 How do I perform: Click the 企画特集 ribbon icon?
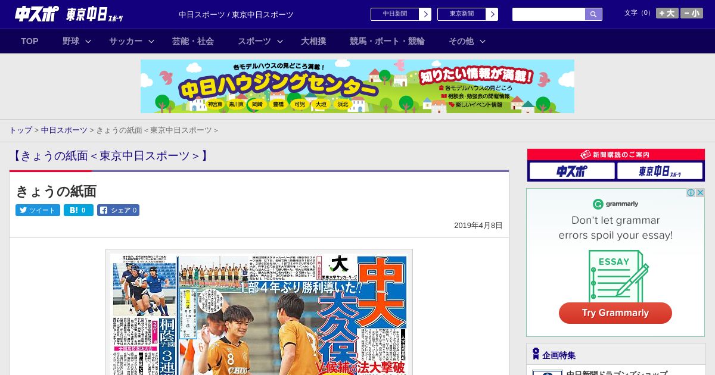tap(536, 354)
